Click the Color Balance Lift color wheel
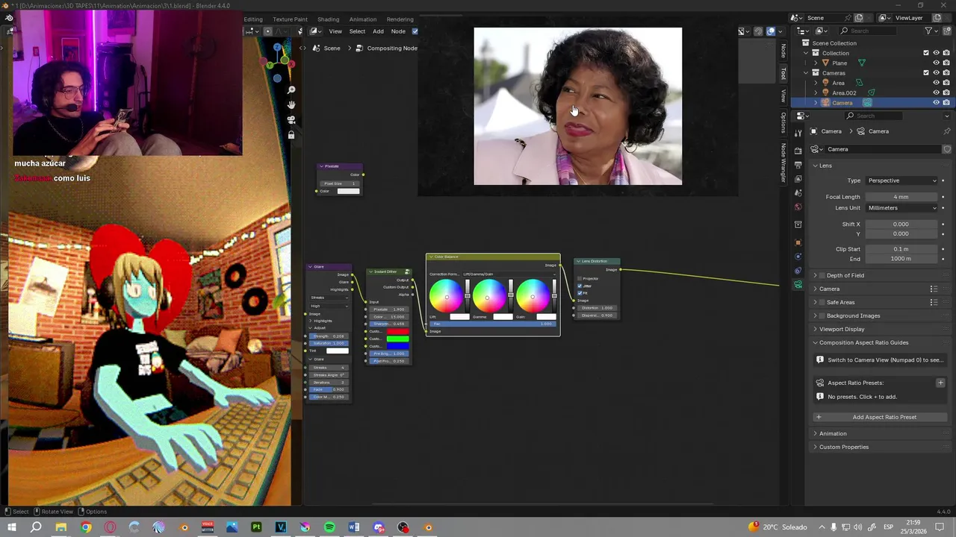This screenshot has width=956, height=537. (x=446, y=296)
